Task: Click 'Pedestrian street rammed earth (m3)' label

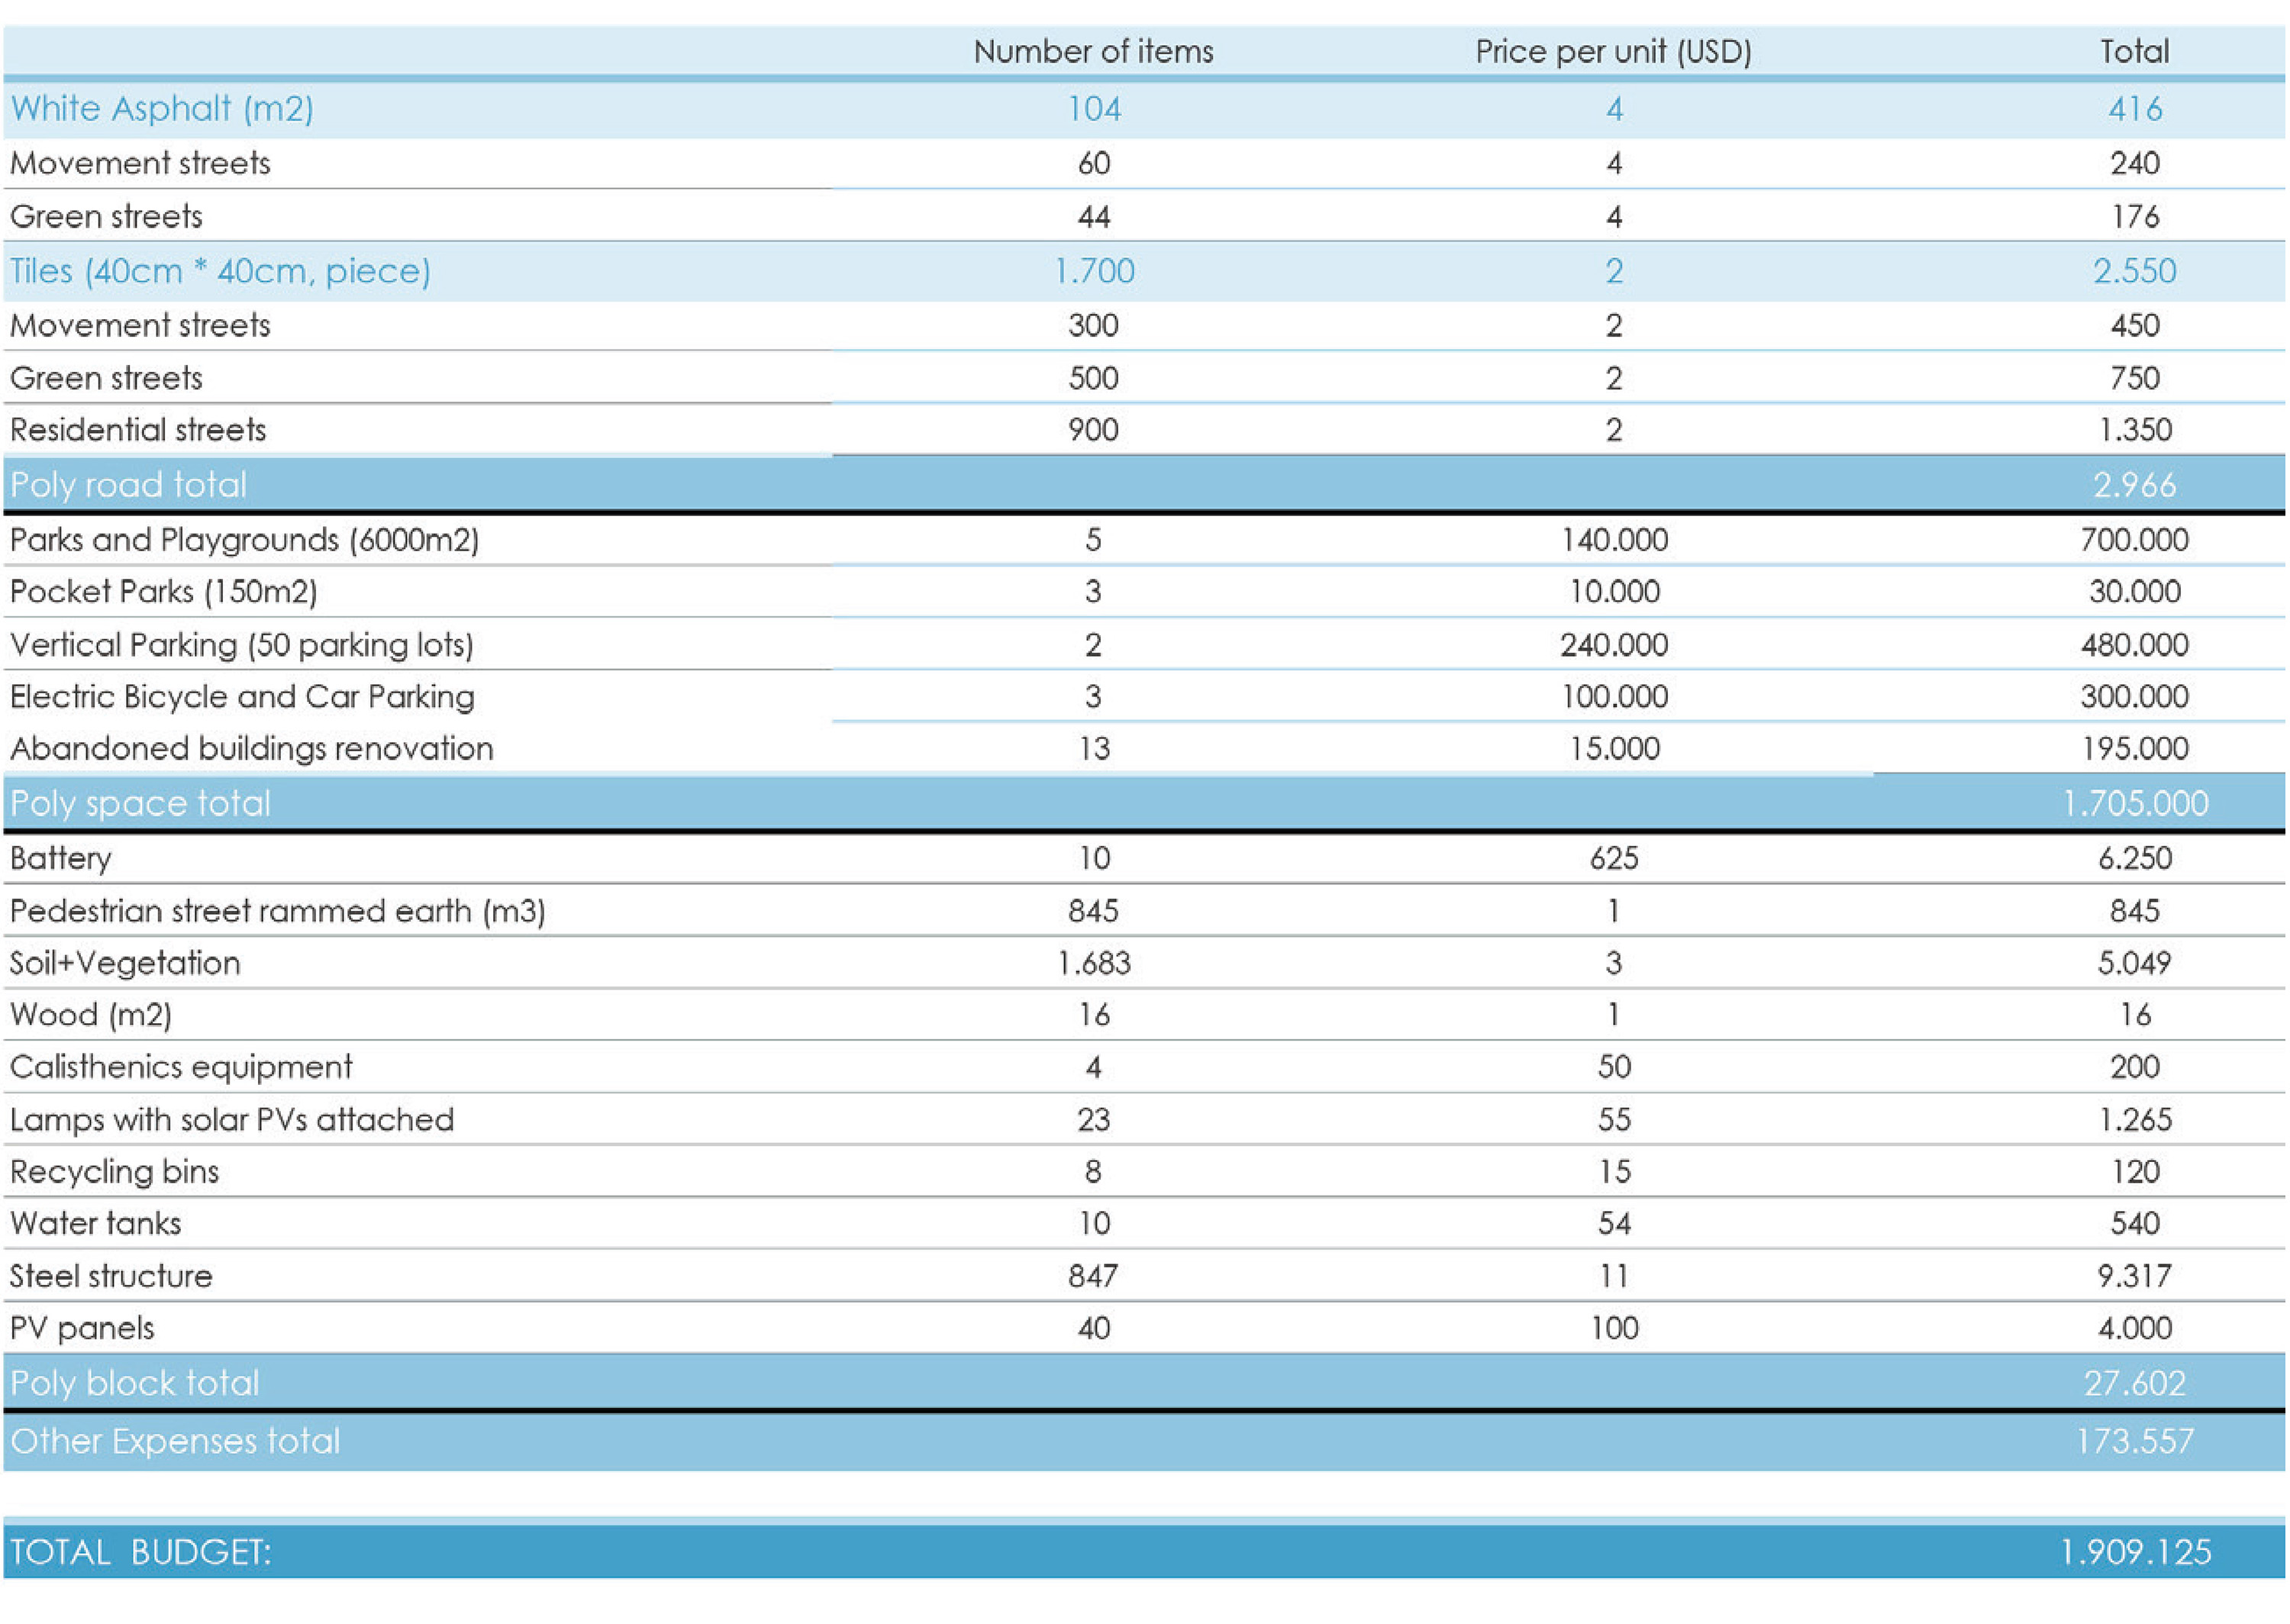Action: coord(277,911)
